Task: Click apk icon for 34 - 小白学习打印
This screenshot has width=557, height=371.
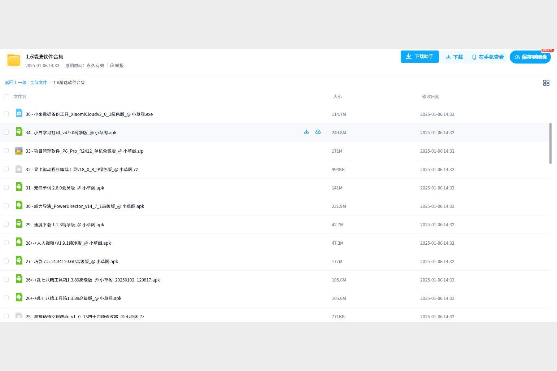Action: point(19,132)
